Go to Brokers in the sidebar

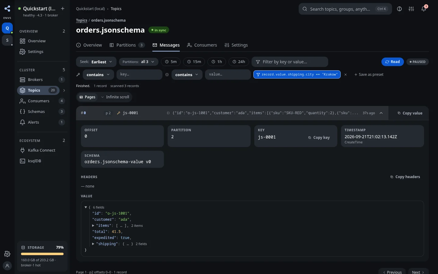click(x=42, y=79)
